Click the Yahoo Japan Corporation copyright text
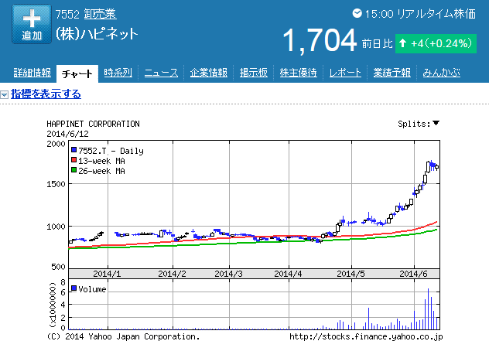Viewport: 489px width, 341px height. coord(123,336)
